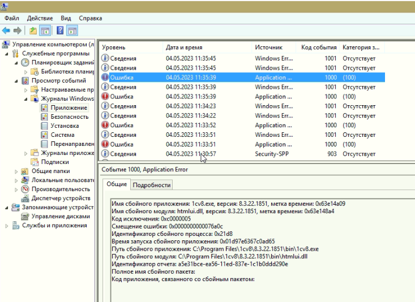Sort by Категория задачи column header
The width and height of the screenshot is (415, 302).
362,48
